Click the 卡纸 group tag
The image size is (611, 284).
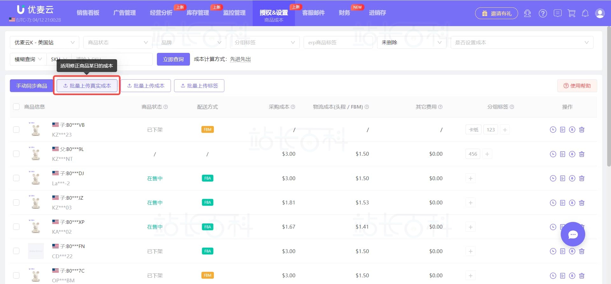[474, 130]
